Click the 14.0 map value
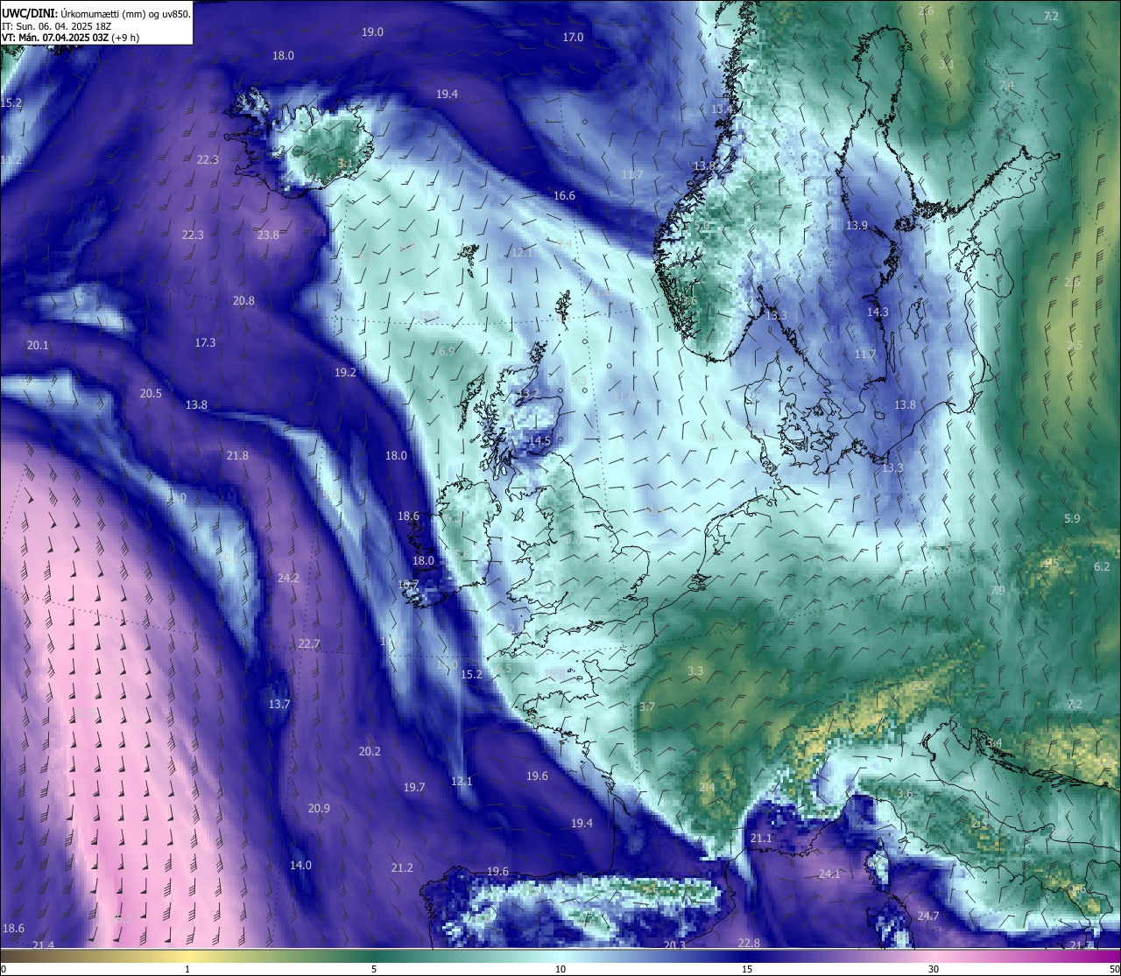The image size is (1121, 976). [300, 865]
